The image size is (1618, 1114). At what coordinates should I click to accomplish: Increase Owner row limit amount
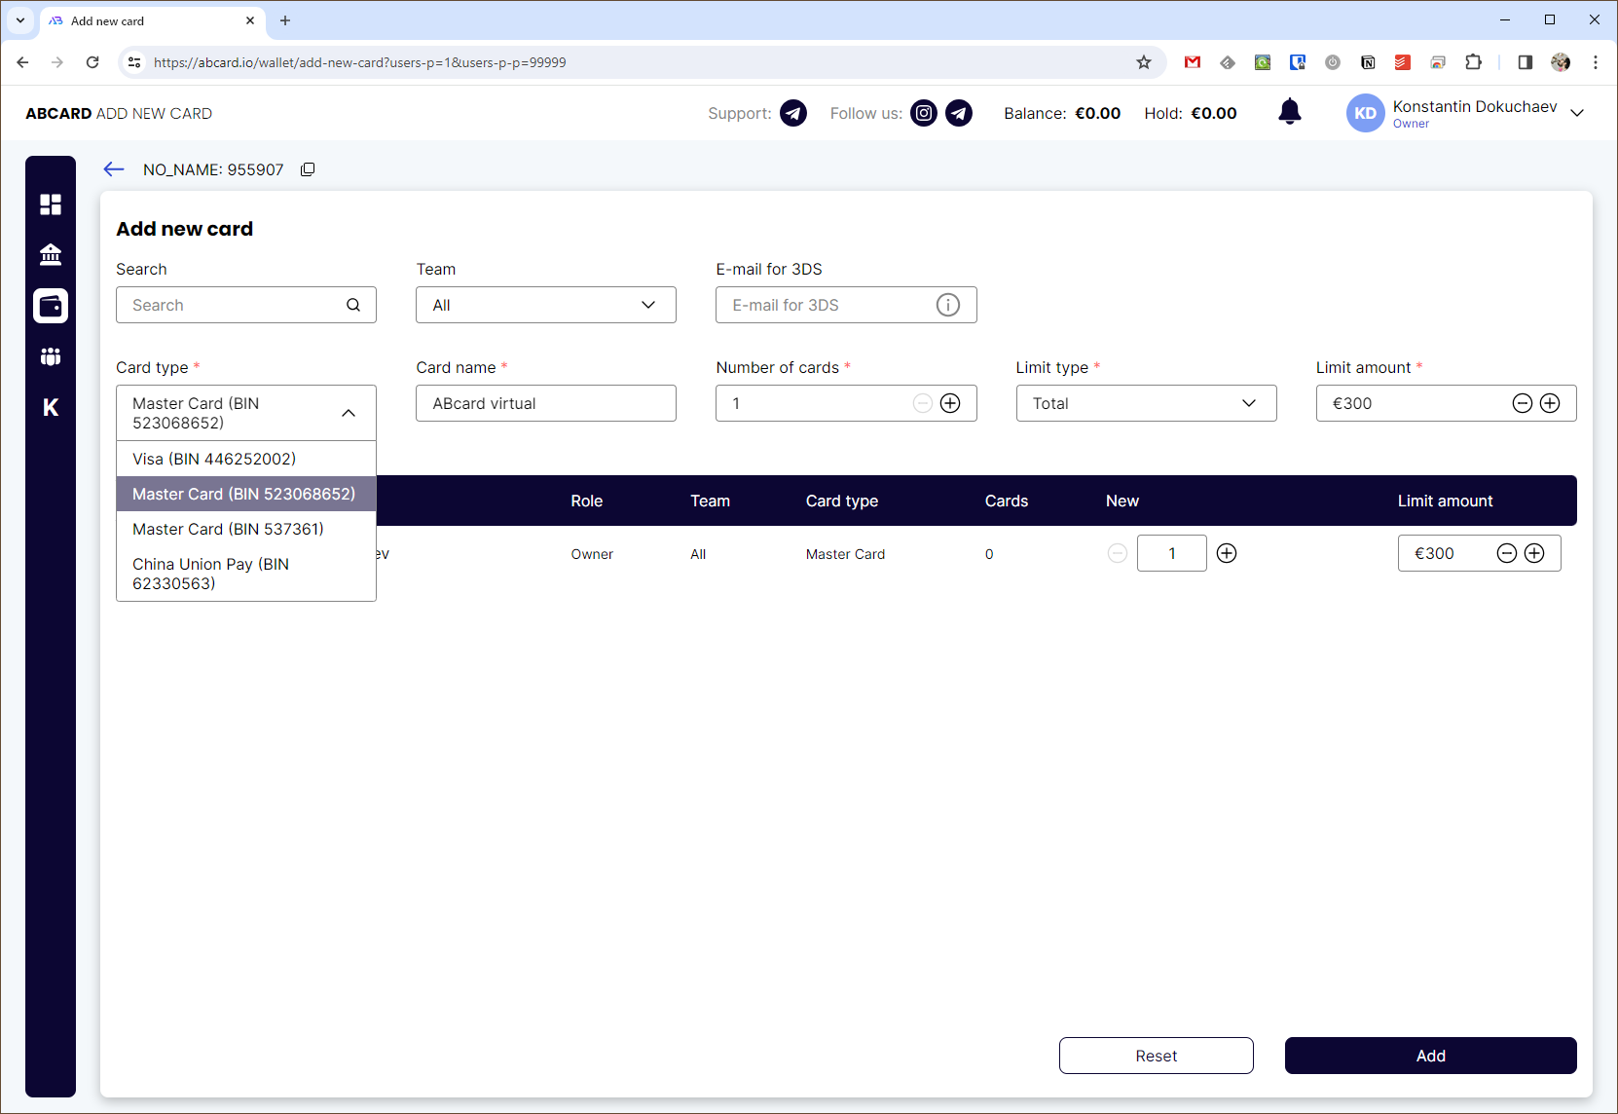point(1534,553)
